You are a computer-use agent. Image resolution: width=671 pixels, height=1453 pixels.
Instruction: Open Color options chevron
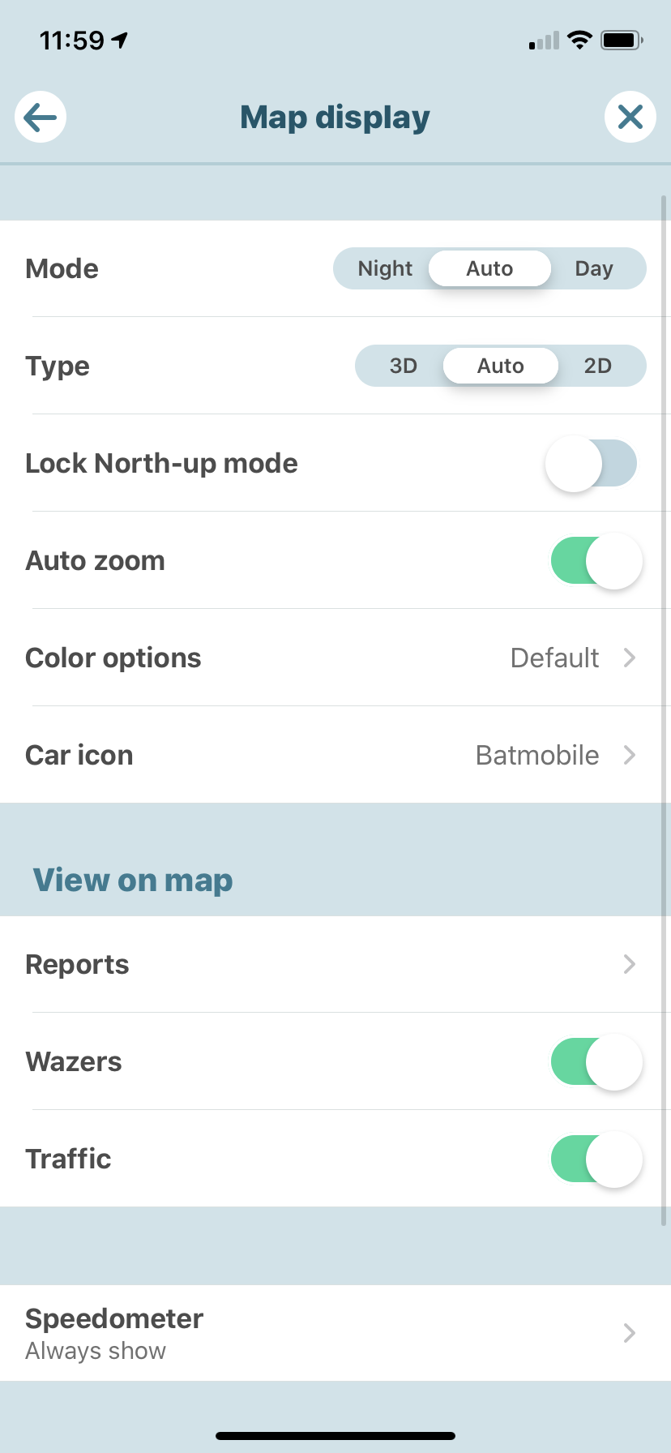pos(629,658)
